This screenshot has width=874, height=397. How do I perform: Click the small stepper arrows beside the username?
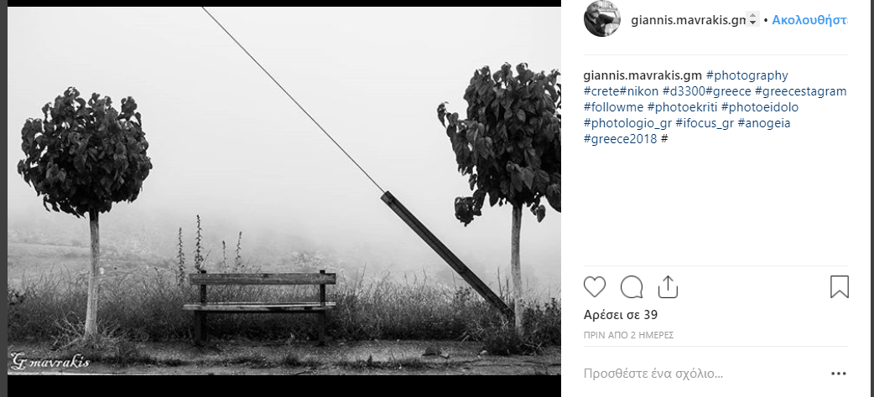click(753, 20)
